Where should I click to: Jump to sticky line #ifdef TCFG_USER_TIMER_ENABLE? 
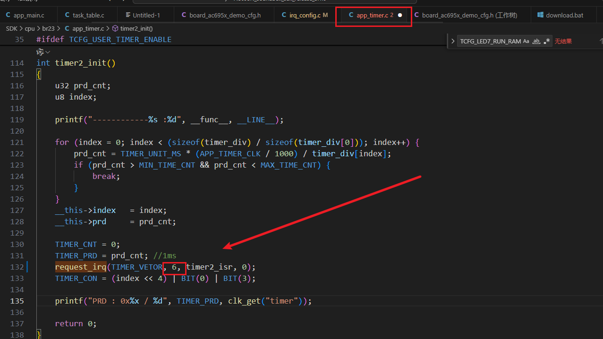coord(104,39)
